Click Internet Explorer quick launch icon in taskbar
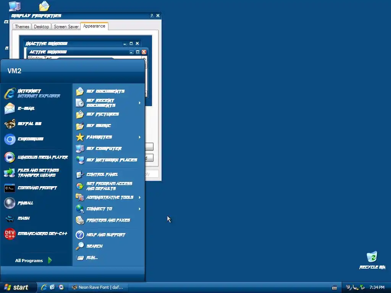The height and width of the screenshot is (293, 391). pyautogui.click(x=44, y=287)
